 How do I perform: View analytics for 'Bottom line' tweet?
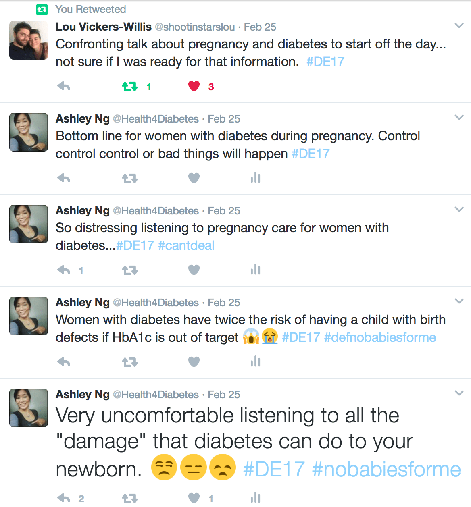tap(255, 178)
